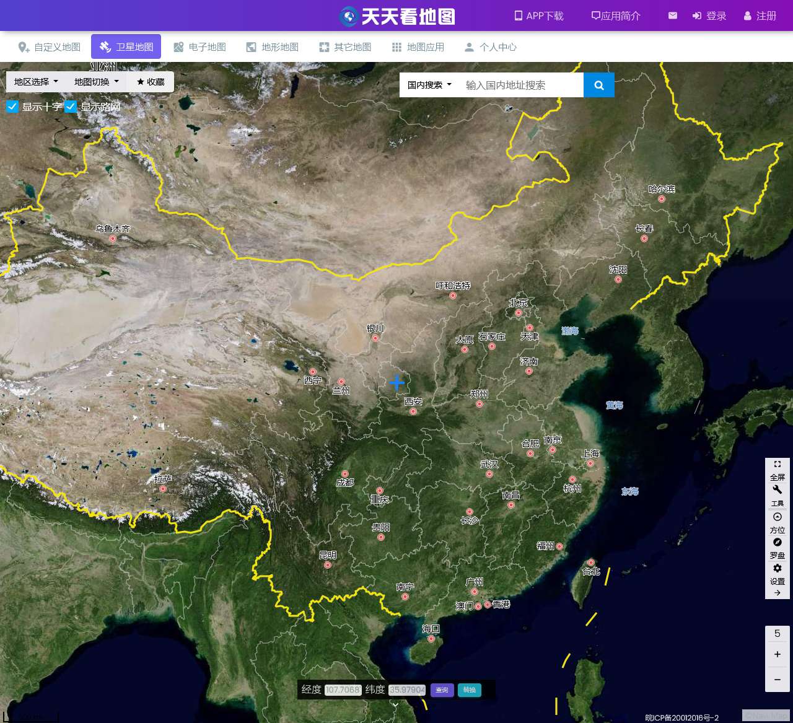Focus the 输入国内地址搜索 search field

[521, 85]
